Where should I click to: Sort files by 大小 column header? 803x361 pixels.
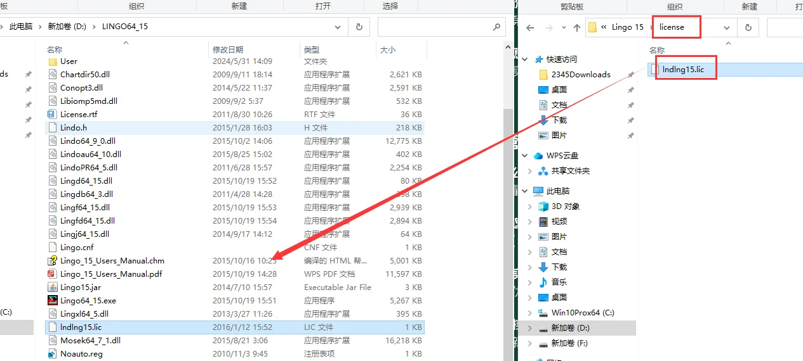click(x=387, y=49)
